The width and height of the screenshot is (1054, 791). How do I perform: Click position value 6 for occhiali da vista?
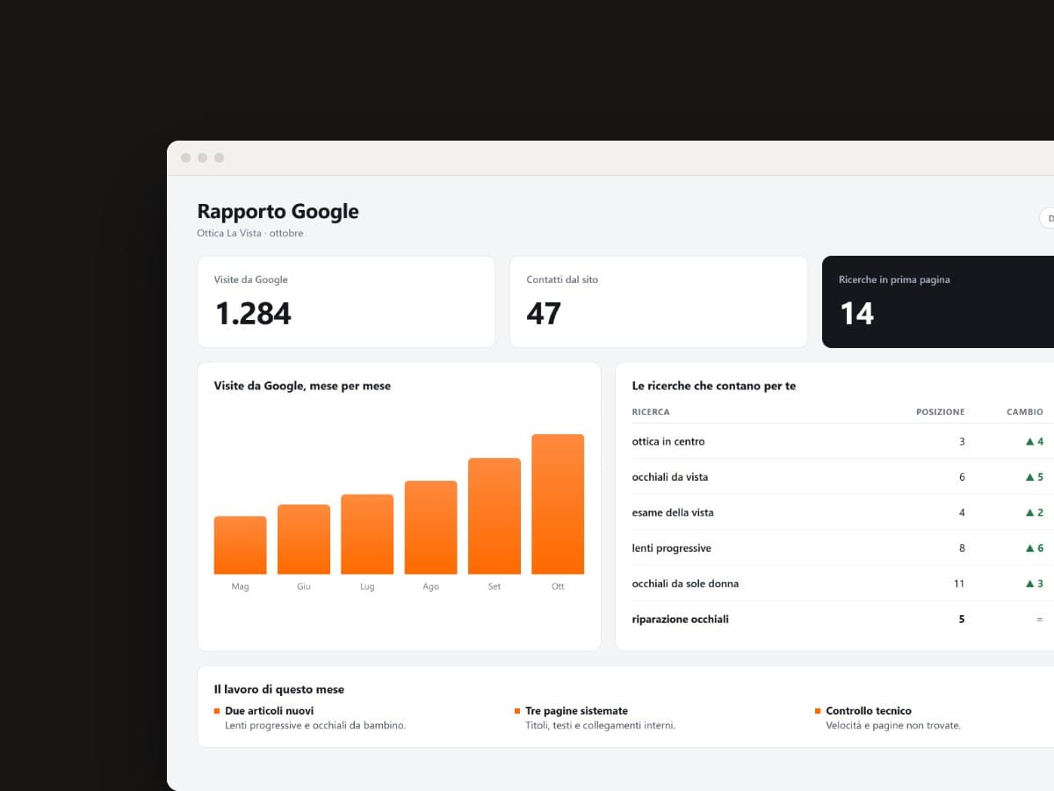pyautogui.click(x=962, y=477)
